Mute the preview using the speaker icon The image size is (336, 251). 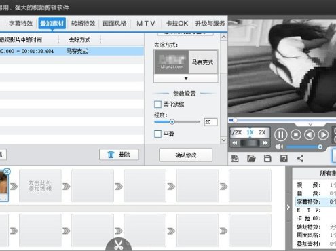coord(279,147)
